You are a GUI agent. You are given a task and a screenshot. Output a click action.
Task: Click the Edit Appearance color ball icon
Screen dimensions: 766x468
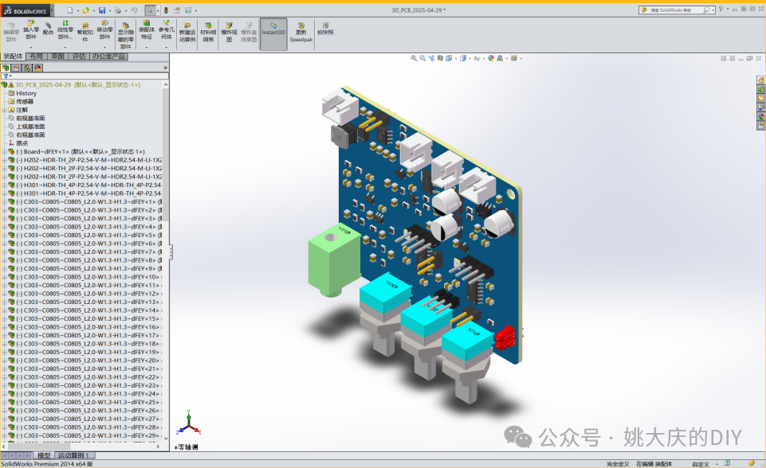point(491,58)
